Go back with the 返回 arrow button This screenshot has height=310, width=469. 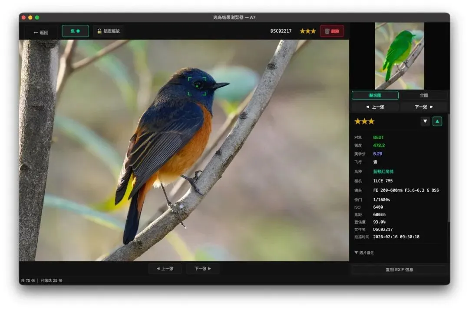(x=41, y=33)
